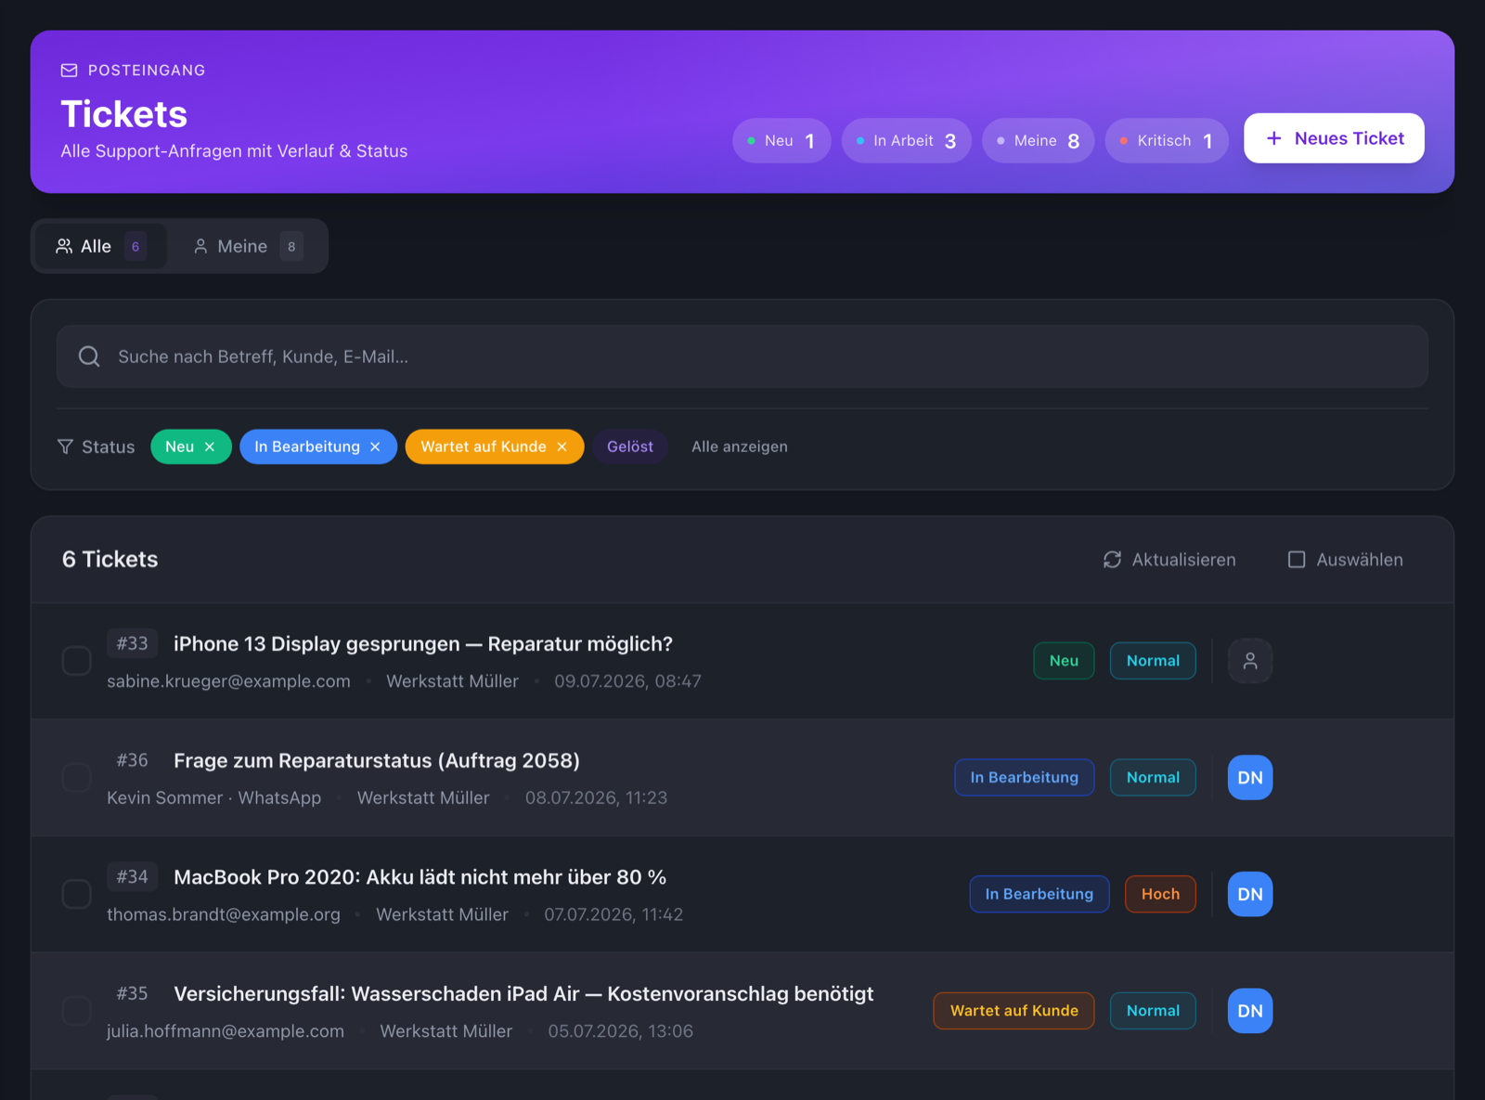Click the #34 ticket number

pyautogui.click(x=133, y=876)
